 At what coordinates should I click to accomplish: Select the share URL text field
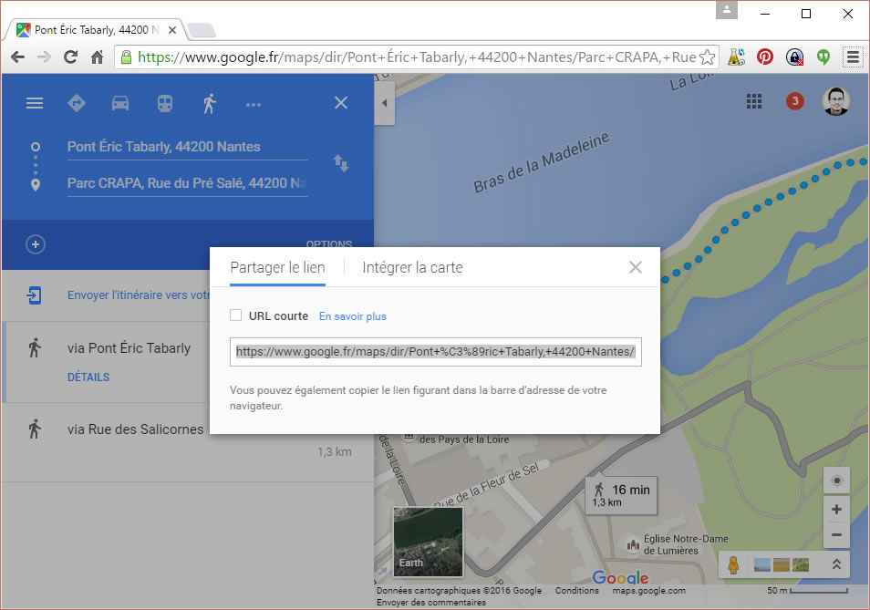click(x=436, y=352)
